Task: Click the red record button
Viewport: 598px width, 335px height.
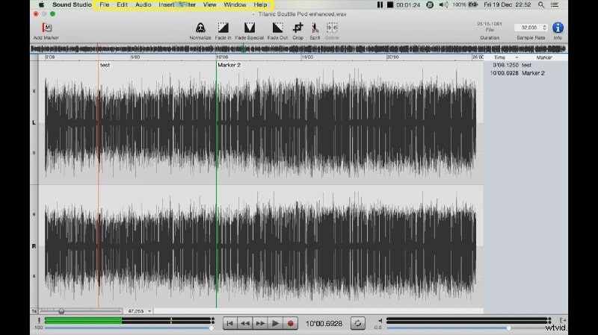Action: (x=290, y=323)
